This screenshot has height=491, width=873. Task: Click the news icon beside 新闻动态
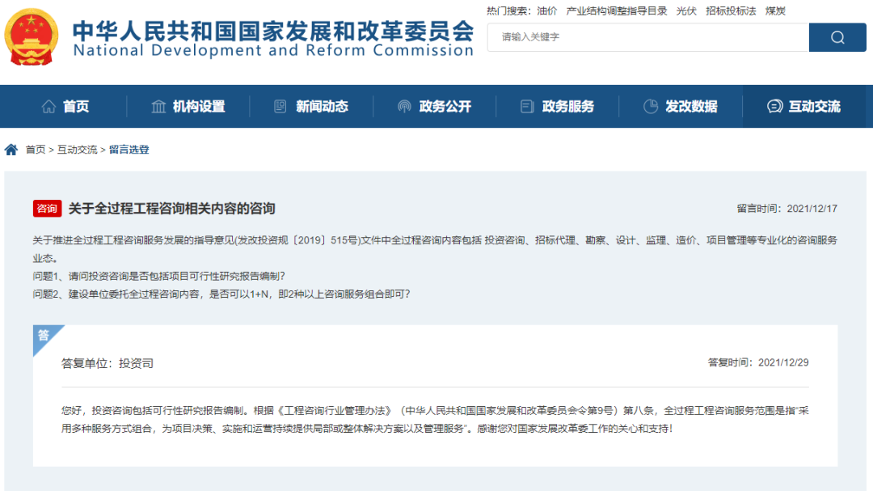click(280, 106)
